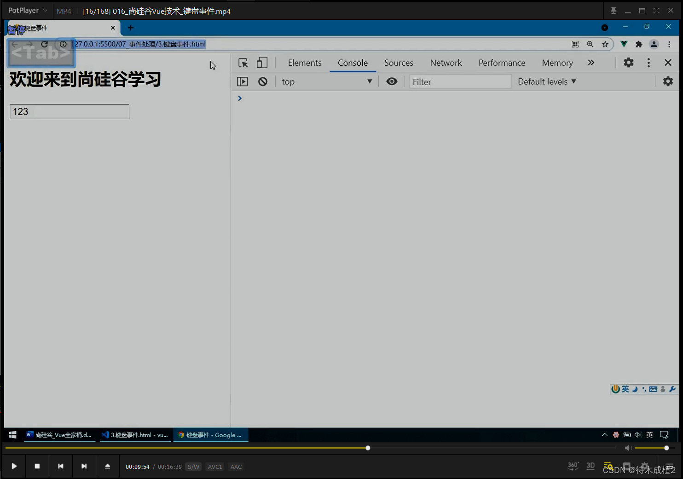Open the QR code icon in address bar
Viewport: 683px width, 479px height.
(x=575, y=44)
